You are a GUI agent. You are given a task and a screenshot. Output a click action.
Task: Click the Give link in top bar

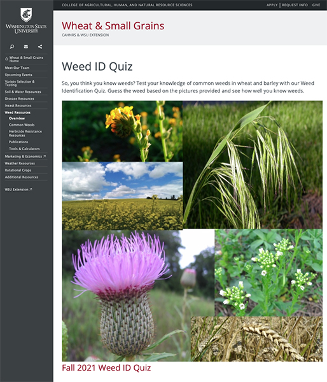coord(316,5)
